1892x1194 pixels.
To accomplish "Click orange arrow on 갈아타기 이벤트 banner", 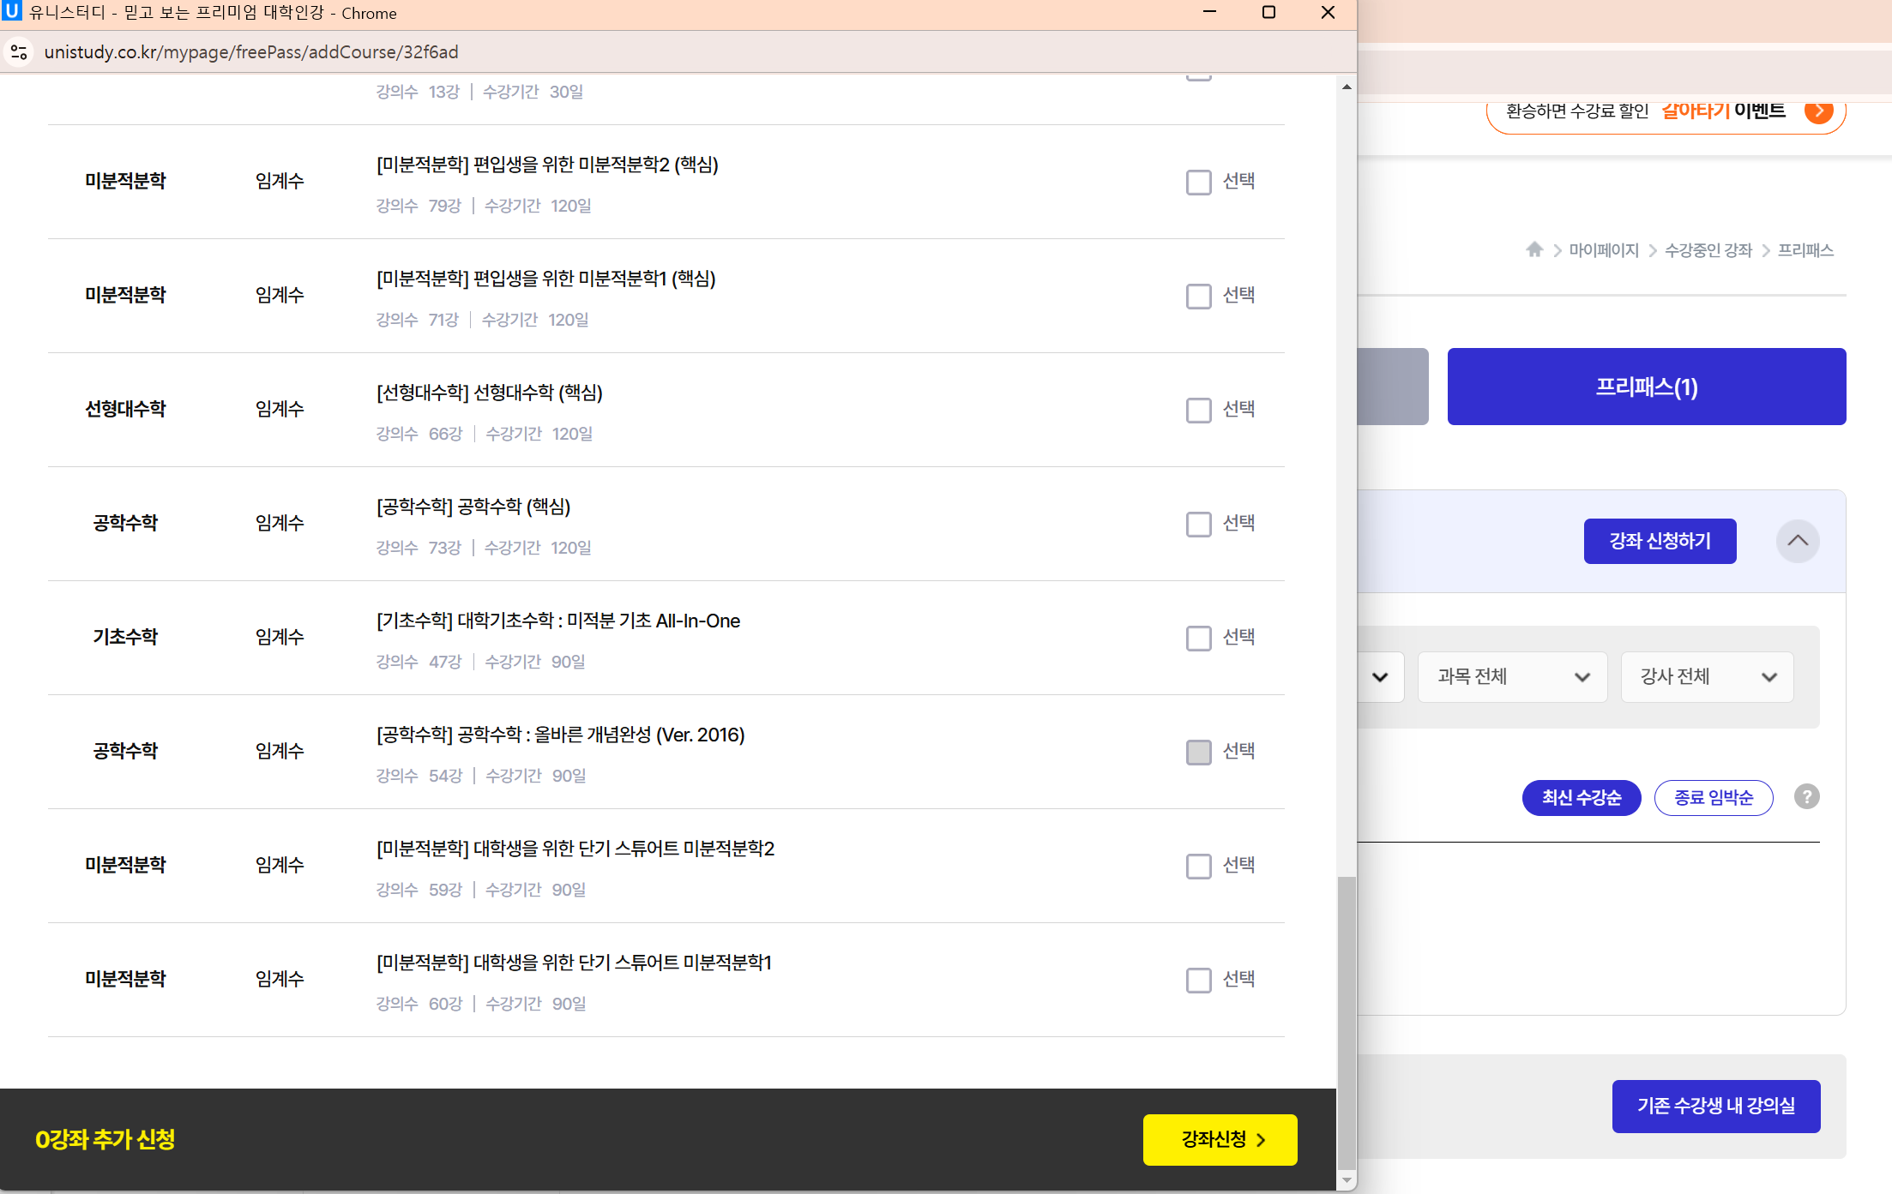I will tap(1817, 111).
